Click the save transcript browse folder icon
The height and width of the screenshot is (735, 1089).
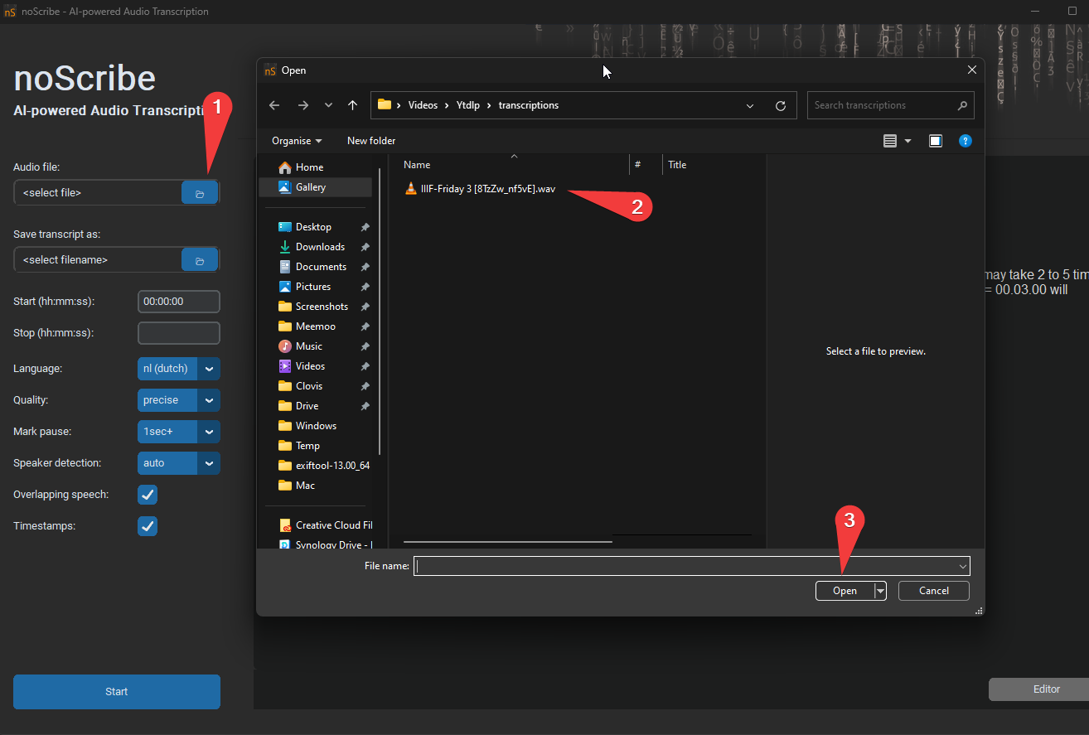200,260
